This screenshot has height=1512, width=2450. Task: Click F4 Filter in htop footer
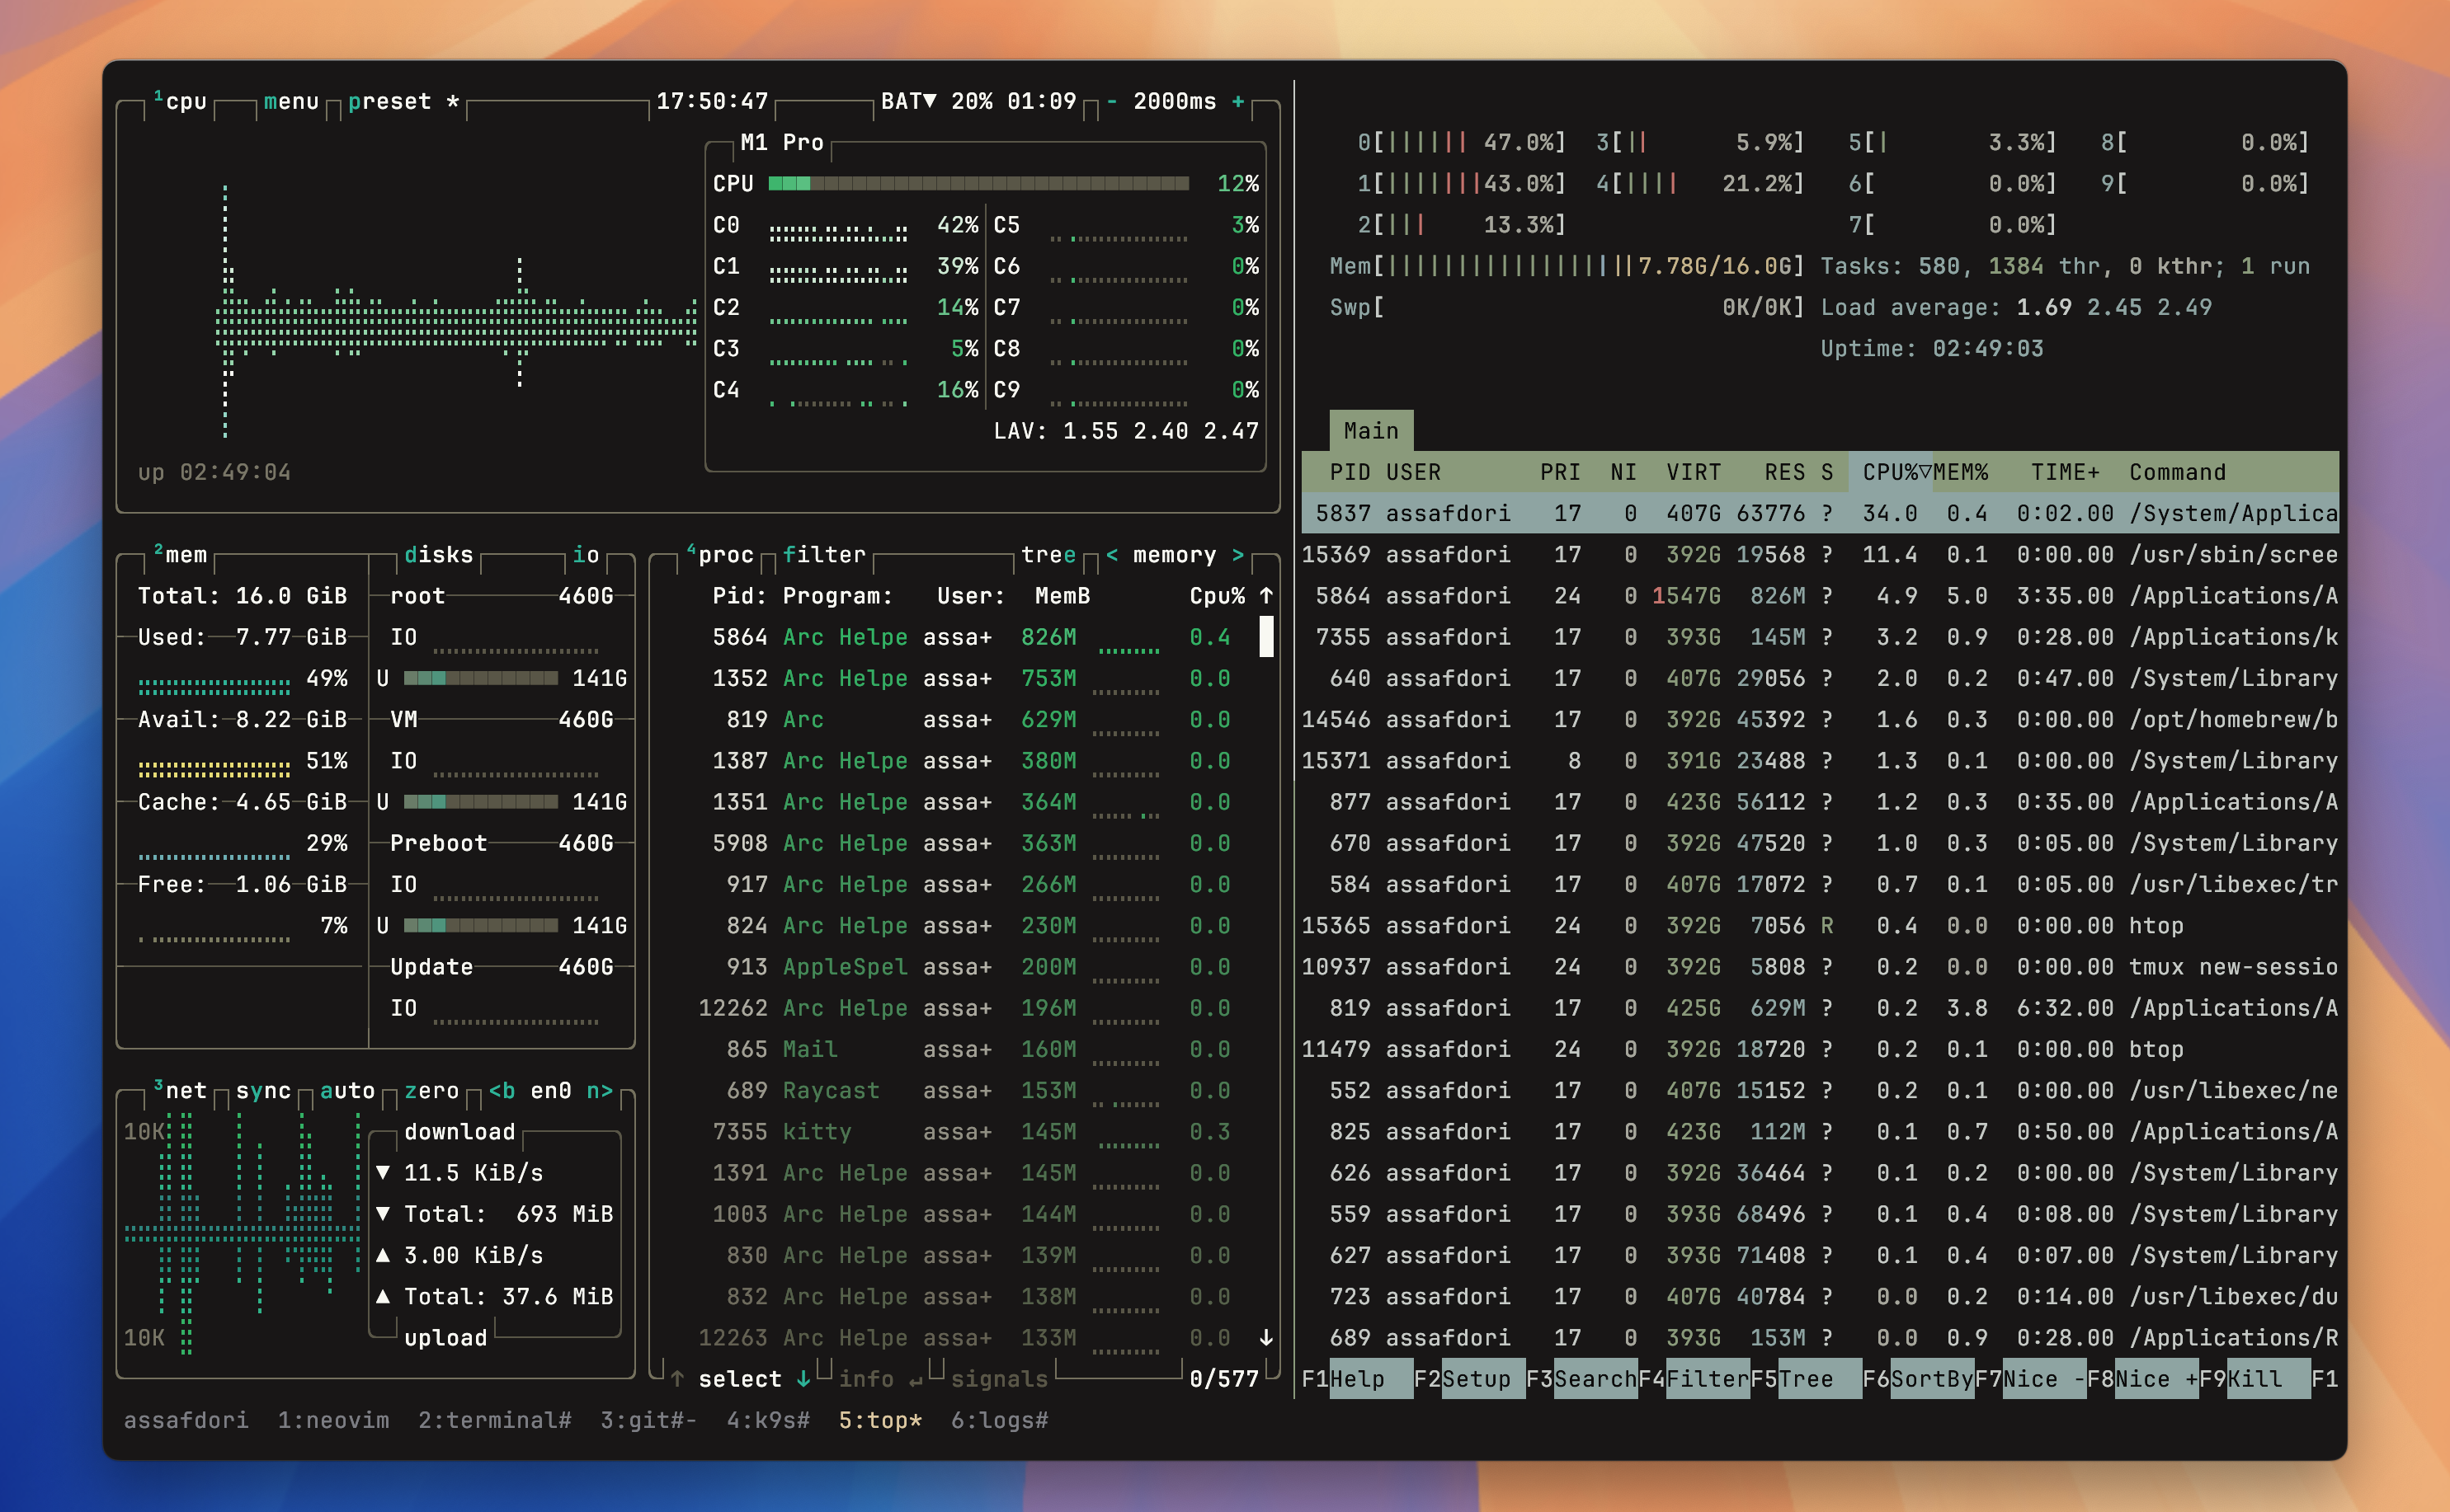click(1694, 1380)
